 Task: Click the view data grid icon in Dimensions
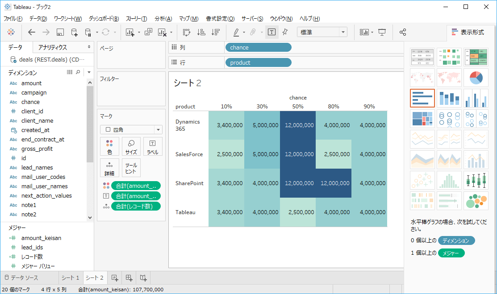tap(69, 72)
